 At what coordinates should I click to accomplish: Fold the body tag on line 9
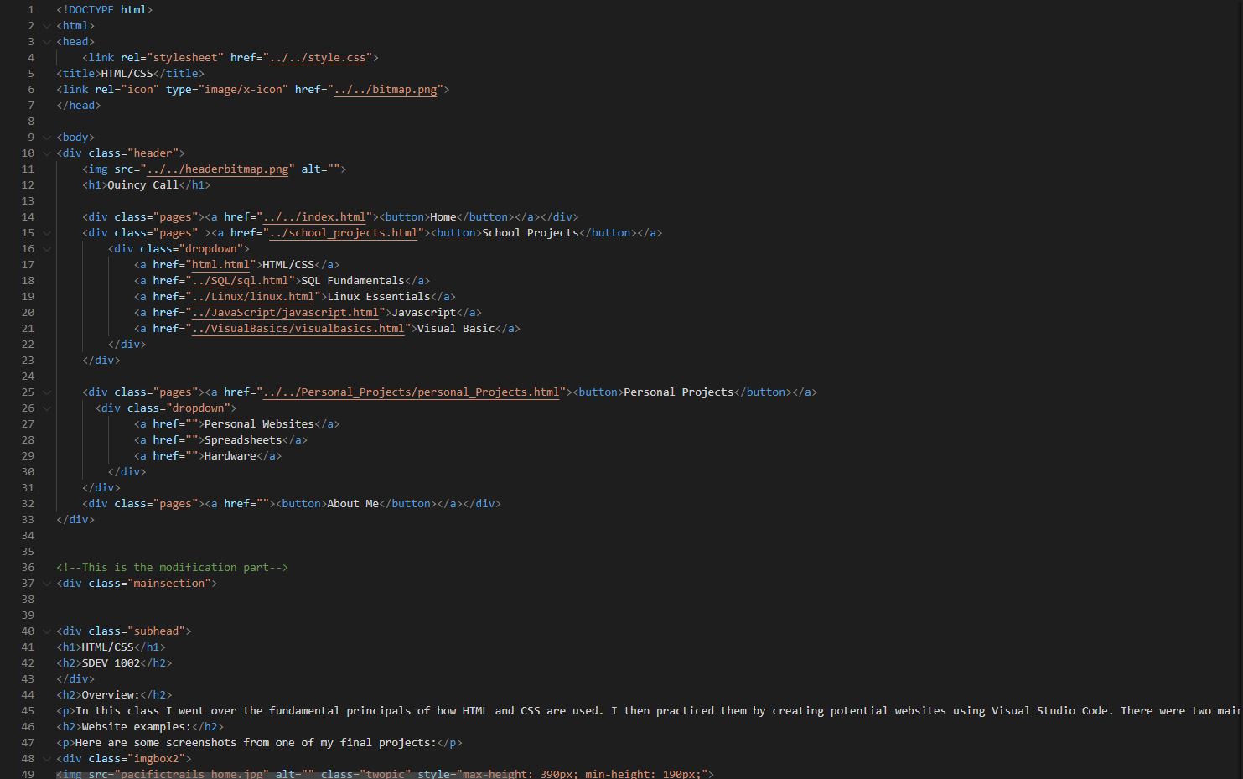[47, 138]
